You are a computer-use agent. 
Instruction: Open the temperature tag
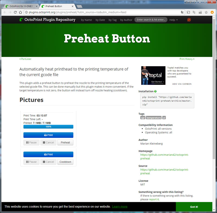pos(154,118)
